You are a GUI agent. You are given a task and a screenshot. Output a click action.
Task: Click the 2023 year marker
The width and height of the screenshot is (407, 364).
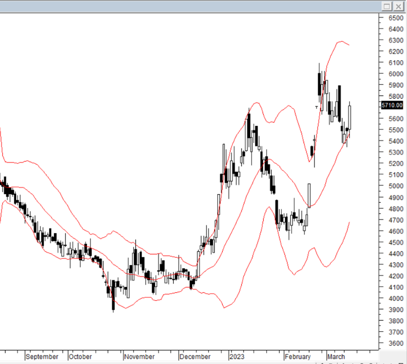tap(236, 356)
